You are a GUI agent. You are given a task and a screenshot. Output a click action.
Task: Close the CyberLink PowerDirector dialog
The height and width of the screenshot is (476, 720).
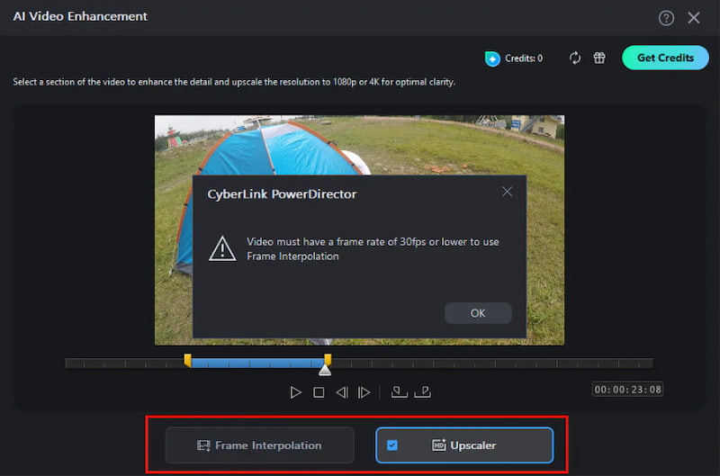pos(507,192)
